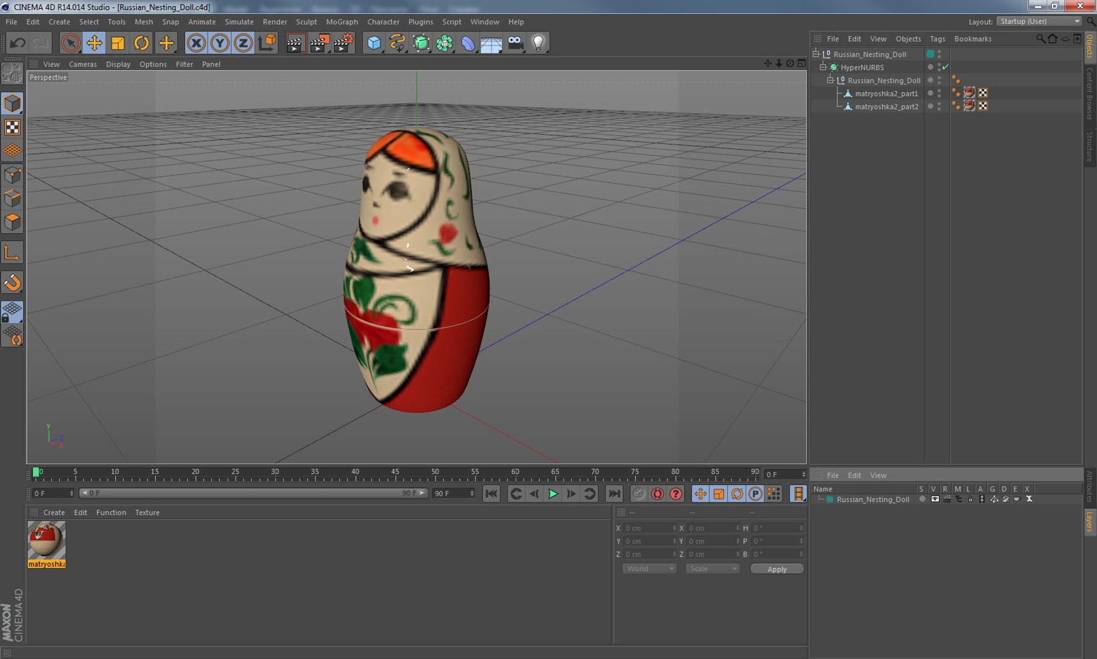Screen dimensions: 1097x659
Task: Collapse nested Russian_Nesting_Doll null
Action: click(x=830, y=80)
